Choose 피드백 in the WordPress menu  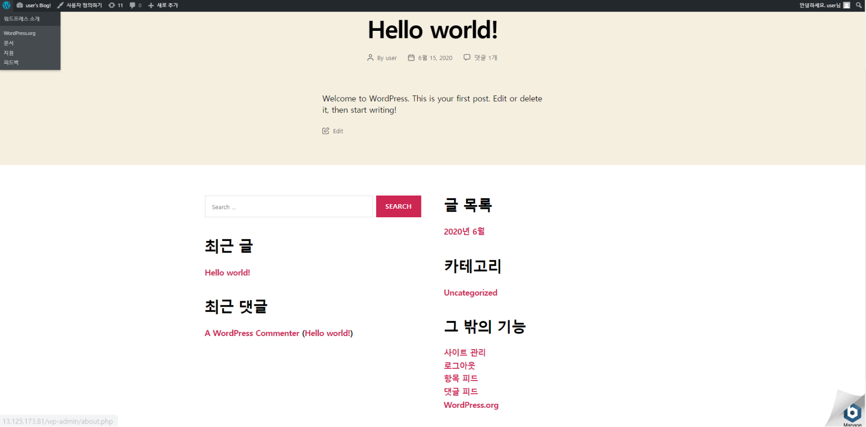pyautogui.click(x=11, y=63)
